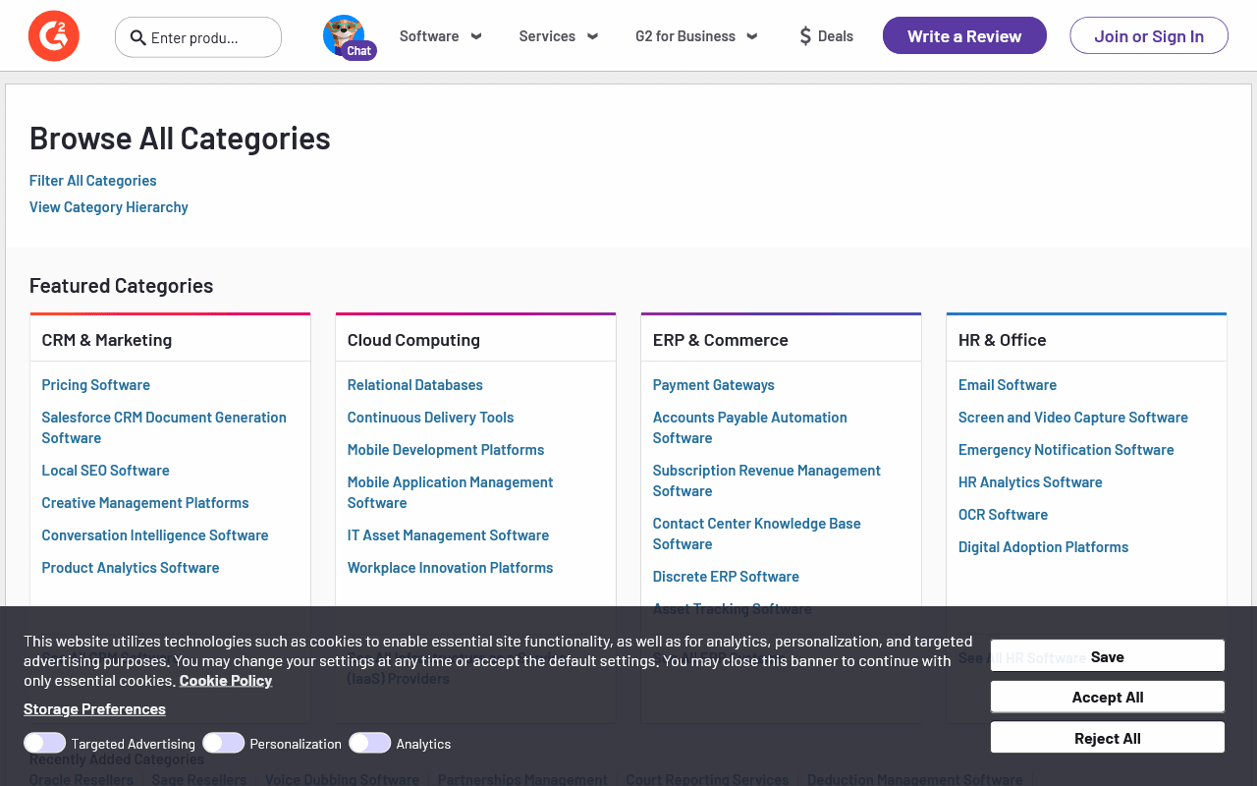
Task: Click the G2 logo icon
Action: coord(54,36)
